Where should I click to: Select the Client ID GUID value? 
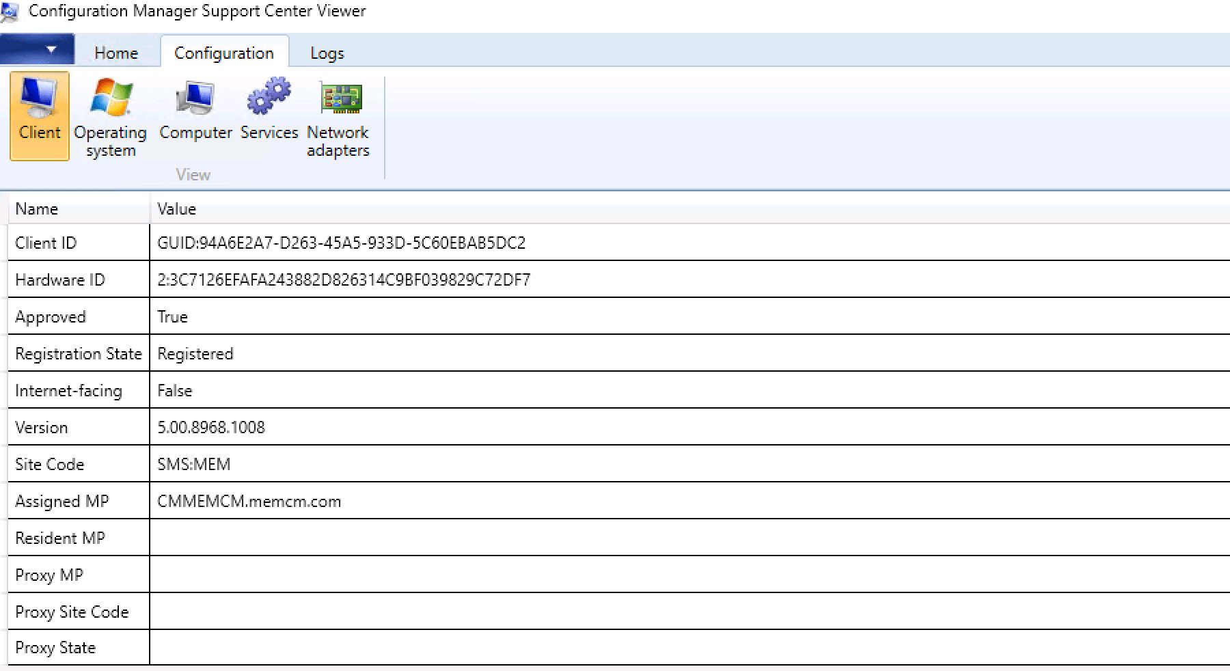point(342,243)
